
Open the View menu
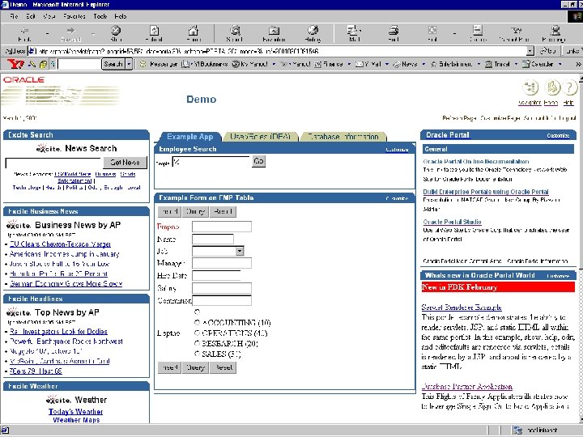pyautogui.click(x=49, y=16)
